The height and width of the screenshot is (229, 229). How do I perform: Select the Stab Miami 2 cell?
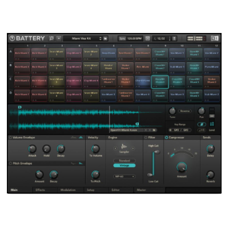[212, 96]
